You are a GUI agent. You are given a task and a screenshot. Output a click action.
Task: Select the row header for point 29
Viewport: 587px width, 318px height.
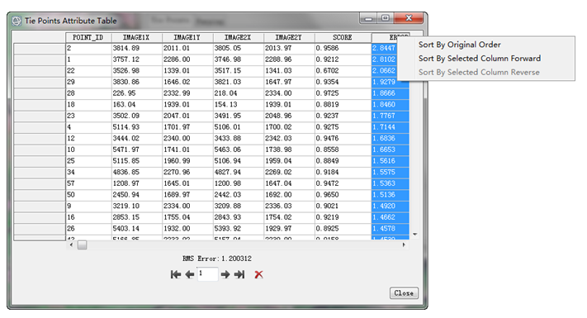(x=40, y=82)
